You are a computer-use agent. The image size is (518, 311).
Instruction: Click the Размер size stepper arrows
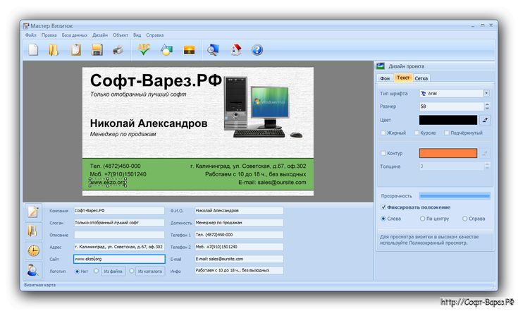click(x=487, y=106)
